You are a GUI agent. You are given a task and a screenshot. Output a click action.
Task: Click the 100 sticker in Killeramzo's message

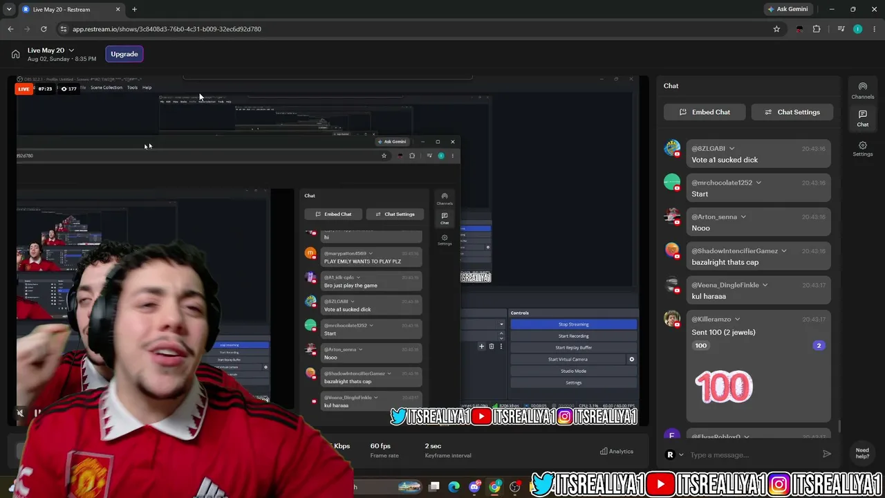(x=723, y=387)
